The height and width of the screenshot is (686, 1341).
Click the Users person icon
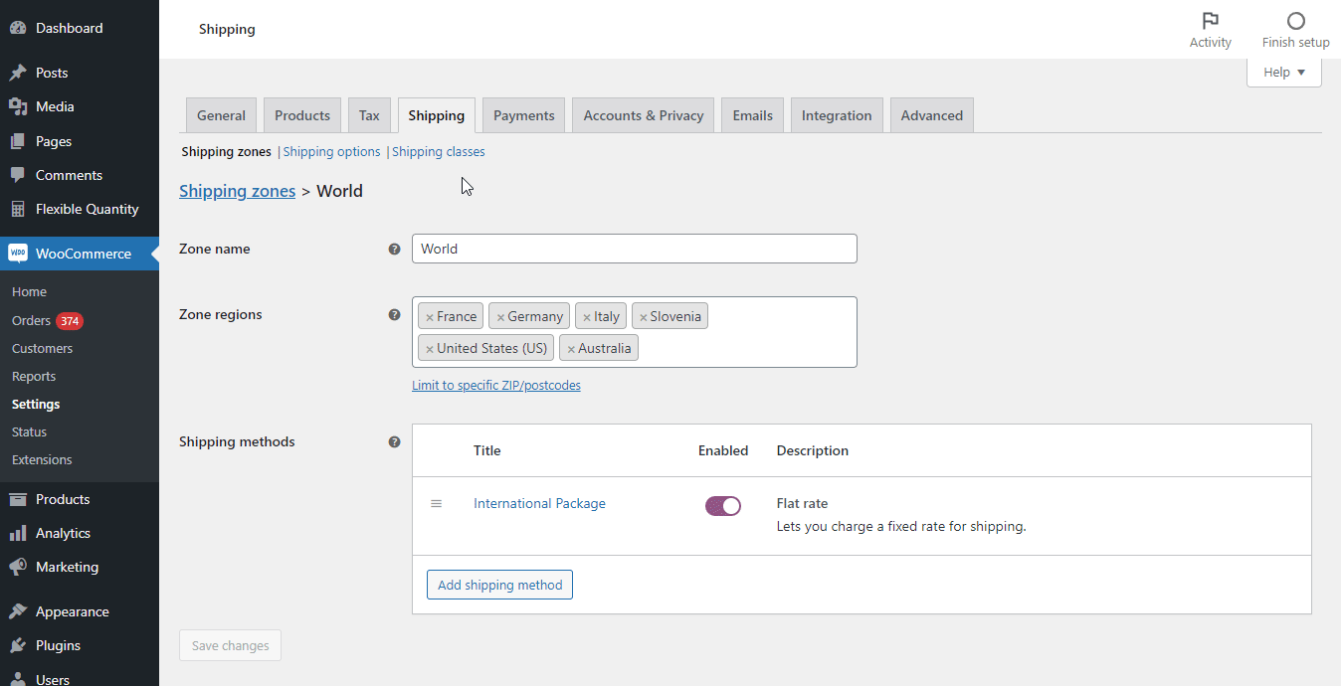(x=18, y=679)
